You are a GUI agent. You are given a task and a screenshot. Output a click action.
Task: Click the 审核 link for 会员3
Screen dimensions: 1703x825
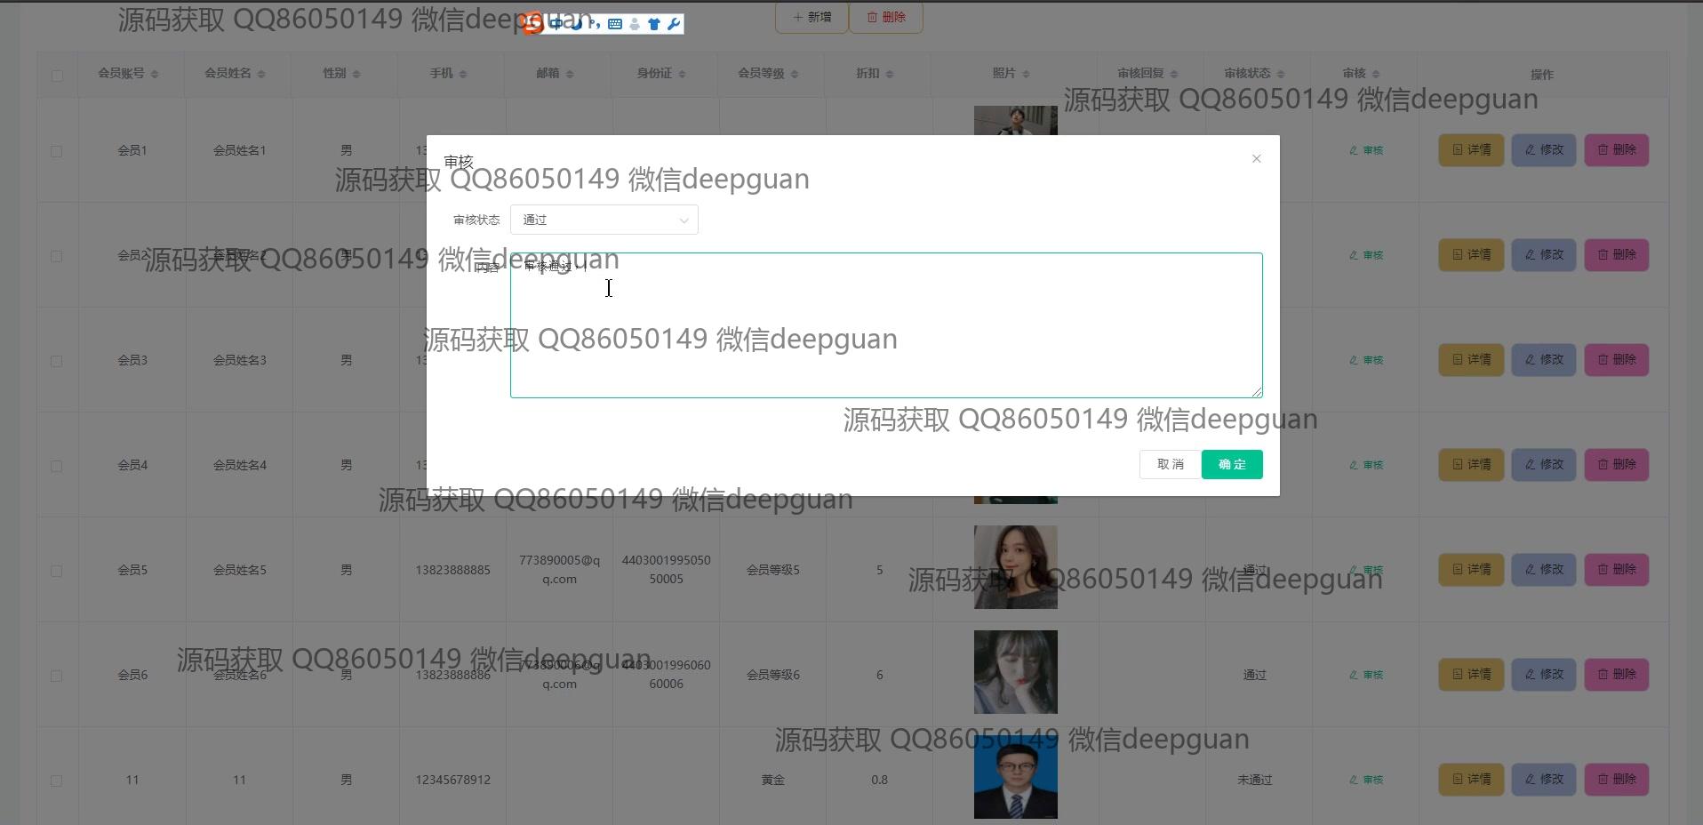coord(1366,360)
